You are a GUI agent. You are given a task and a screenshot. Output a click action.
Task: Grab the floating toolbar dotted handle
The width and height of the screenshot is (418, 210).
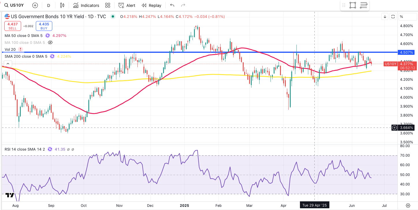(344, 5)
